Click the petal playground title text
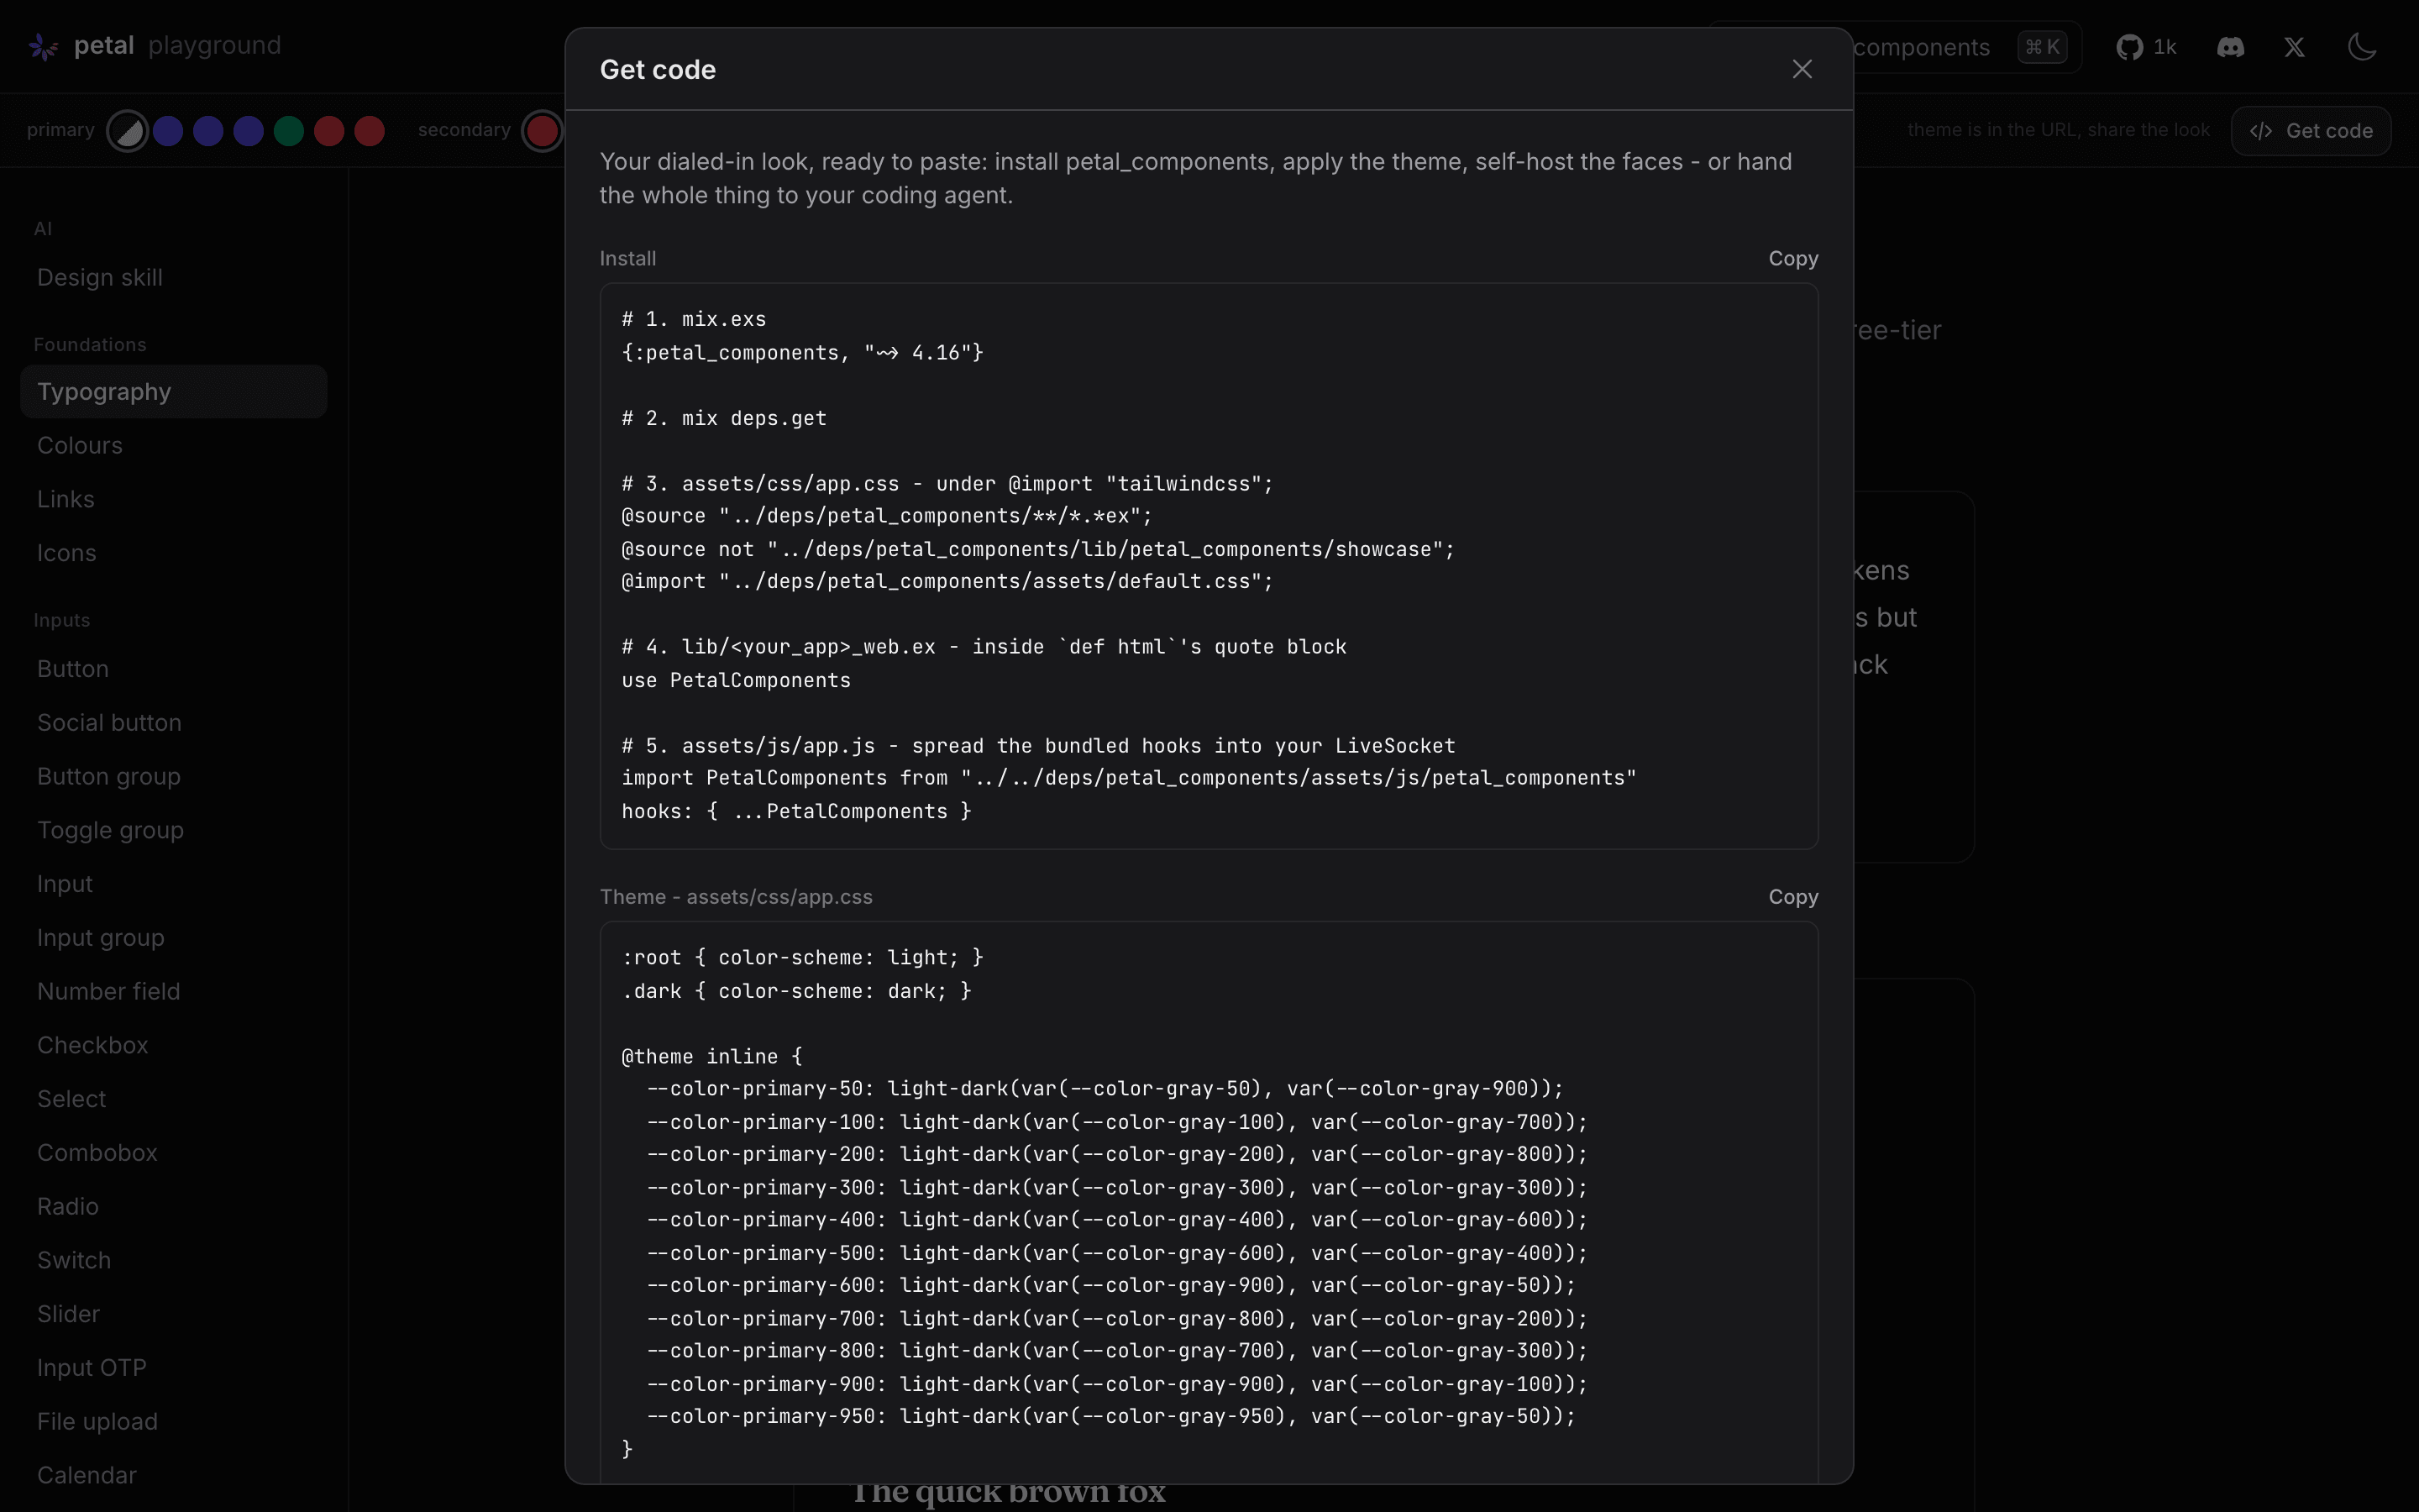 [177, 46]
